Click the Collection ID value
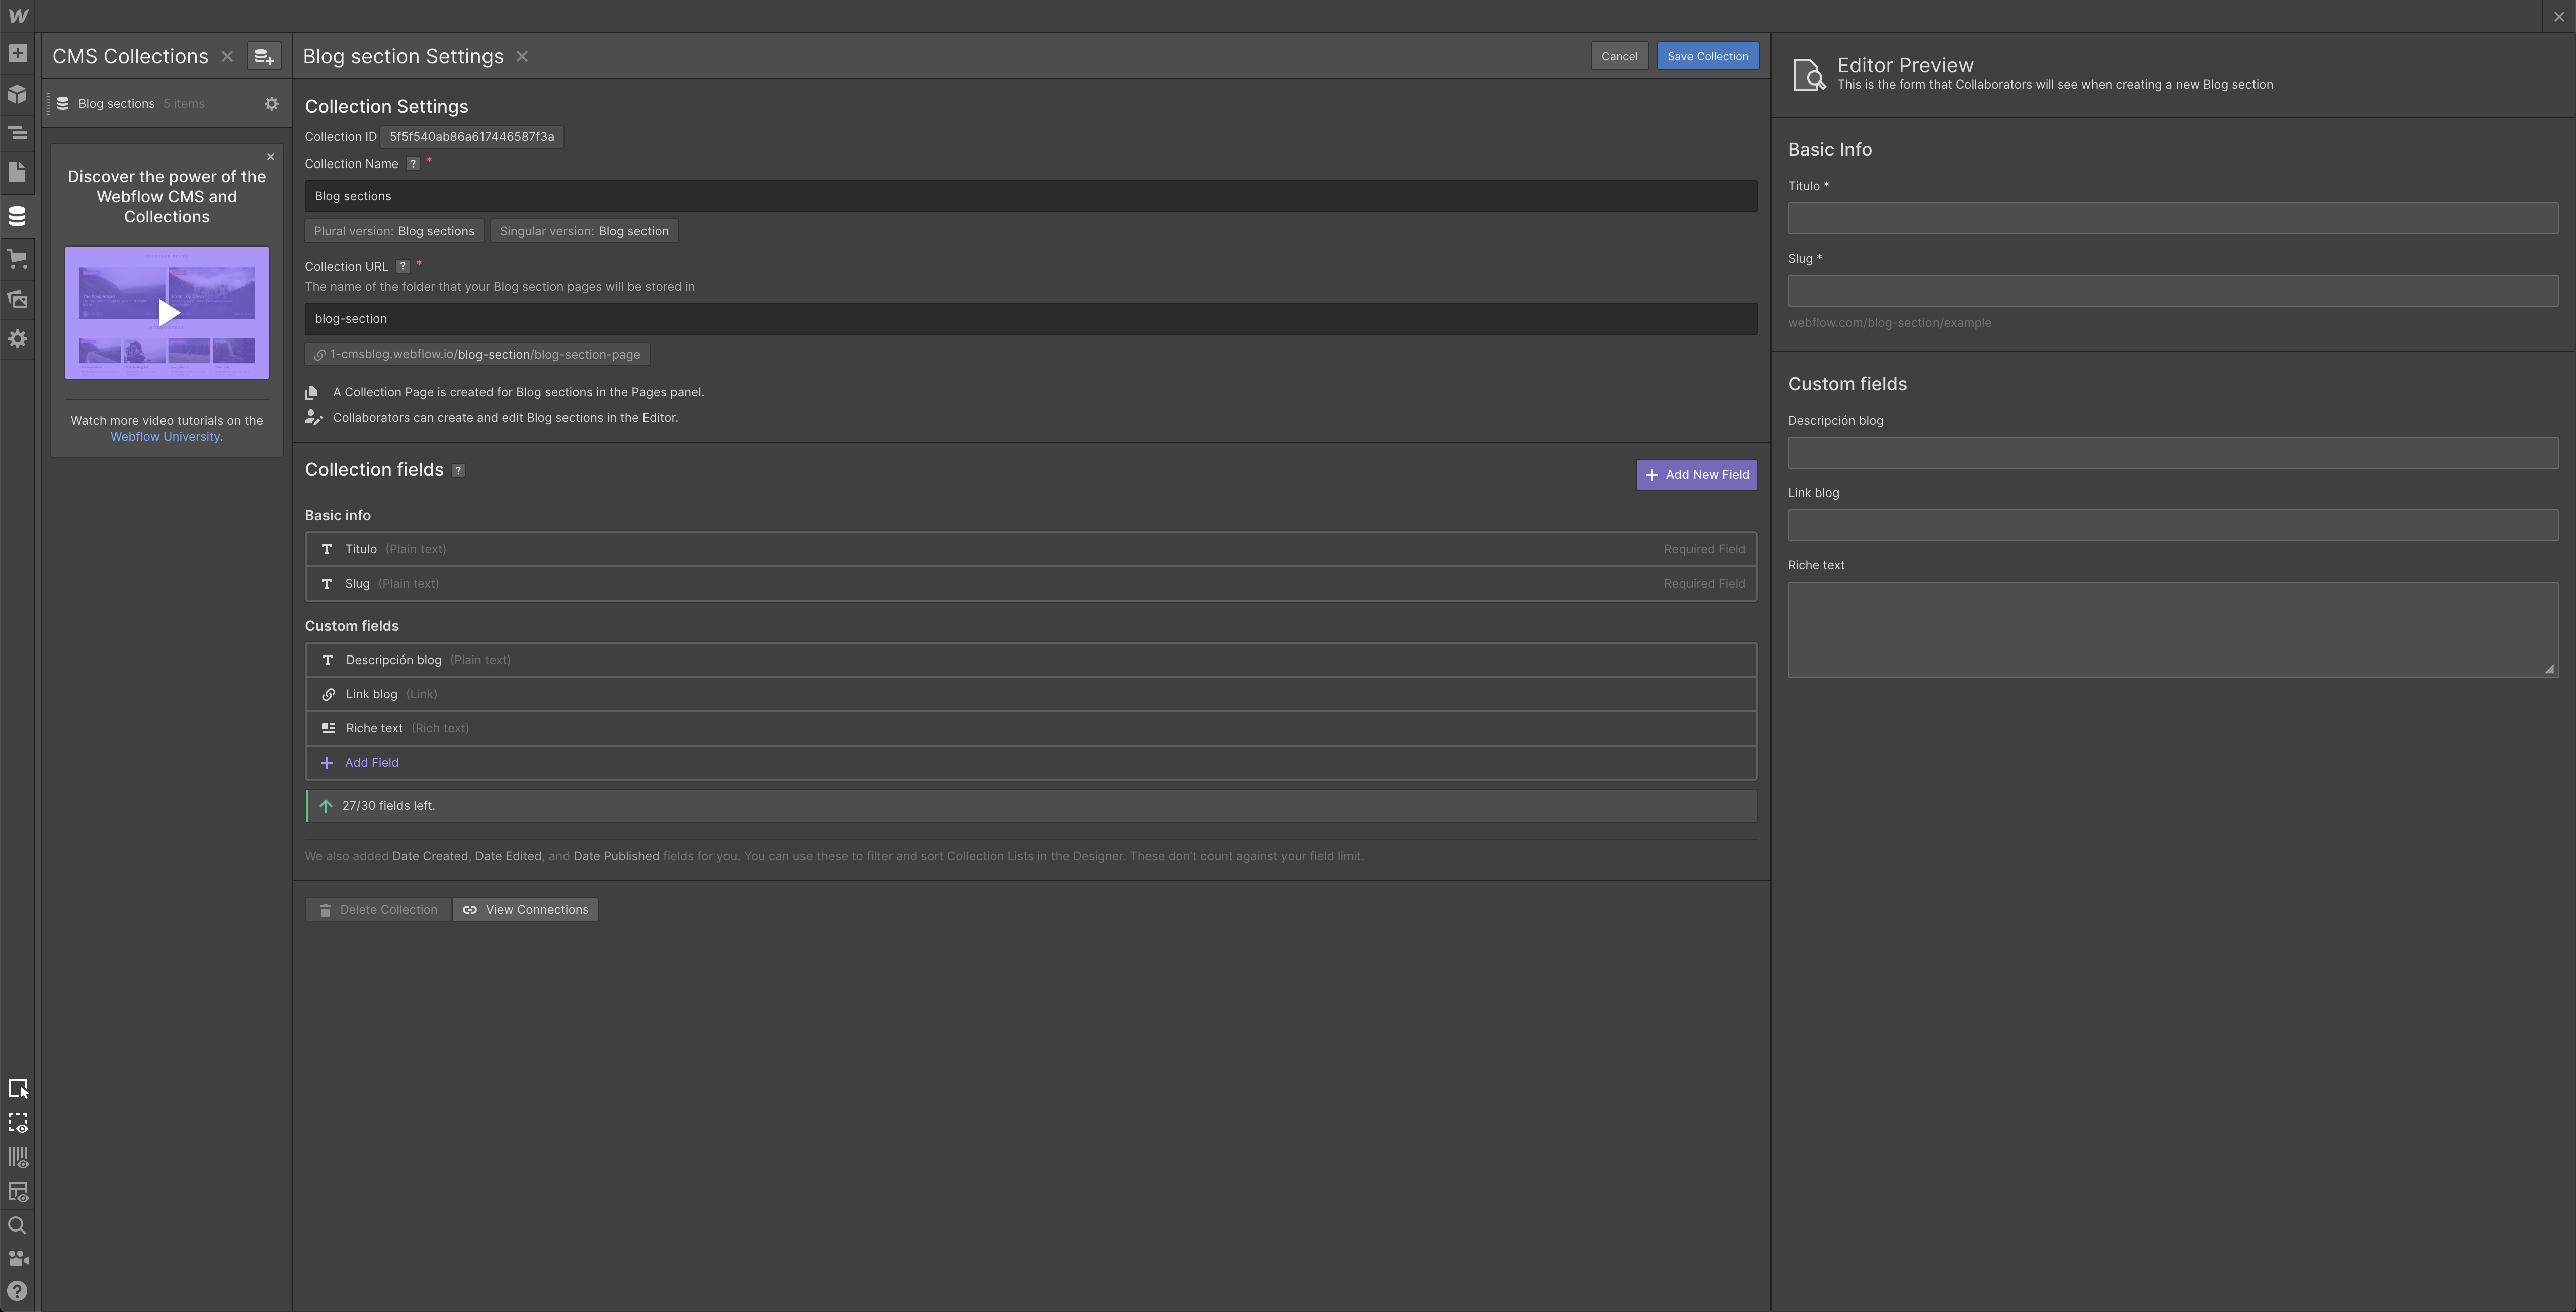The width and height of the screenshot is (2576, 1312). coord(472,137)
